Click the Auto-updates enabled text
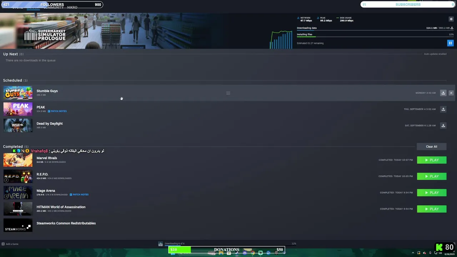The image size is (457, 257). click(x=435, y=54)
